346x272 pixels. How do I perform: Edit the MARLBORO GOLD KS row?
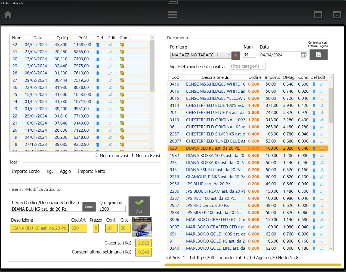(x=322, y=241)
